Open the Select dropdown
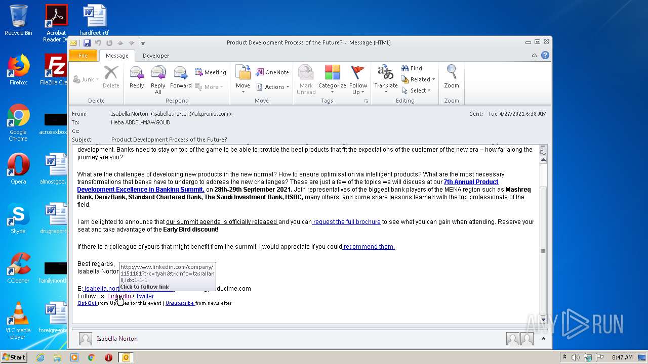 tap(417, 90)
